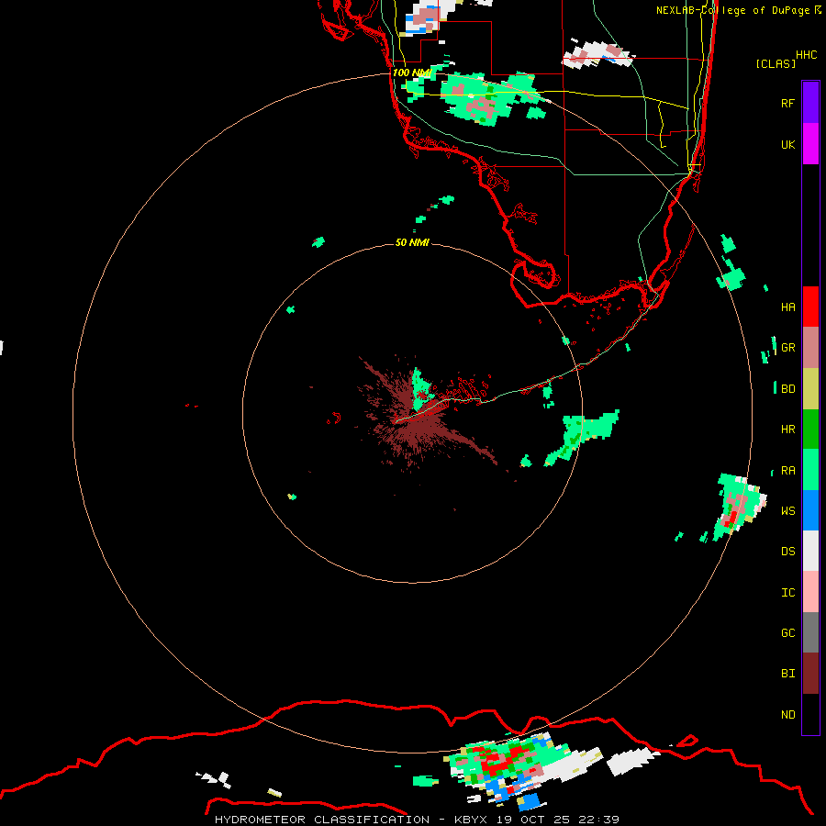
Task: Click the WS legend label
Action: tap(787, 511)
